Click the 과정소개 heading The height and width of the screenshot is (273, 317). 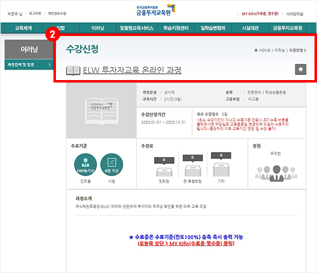pos(83,199)
